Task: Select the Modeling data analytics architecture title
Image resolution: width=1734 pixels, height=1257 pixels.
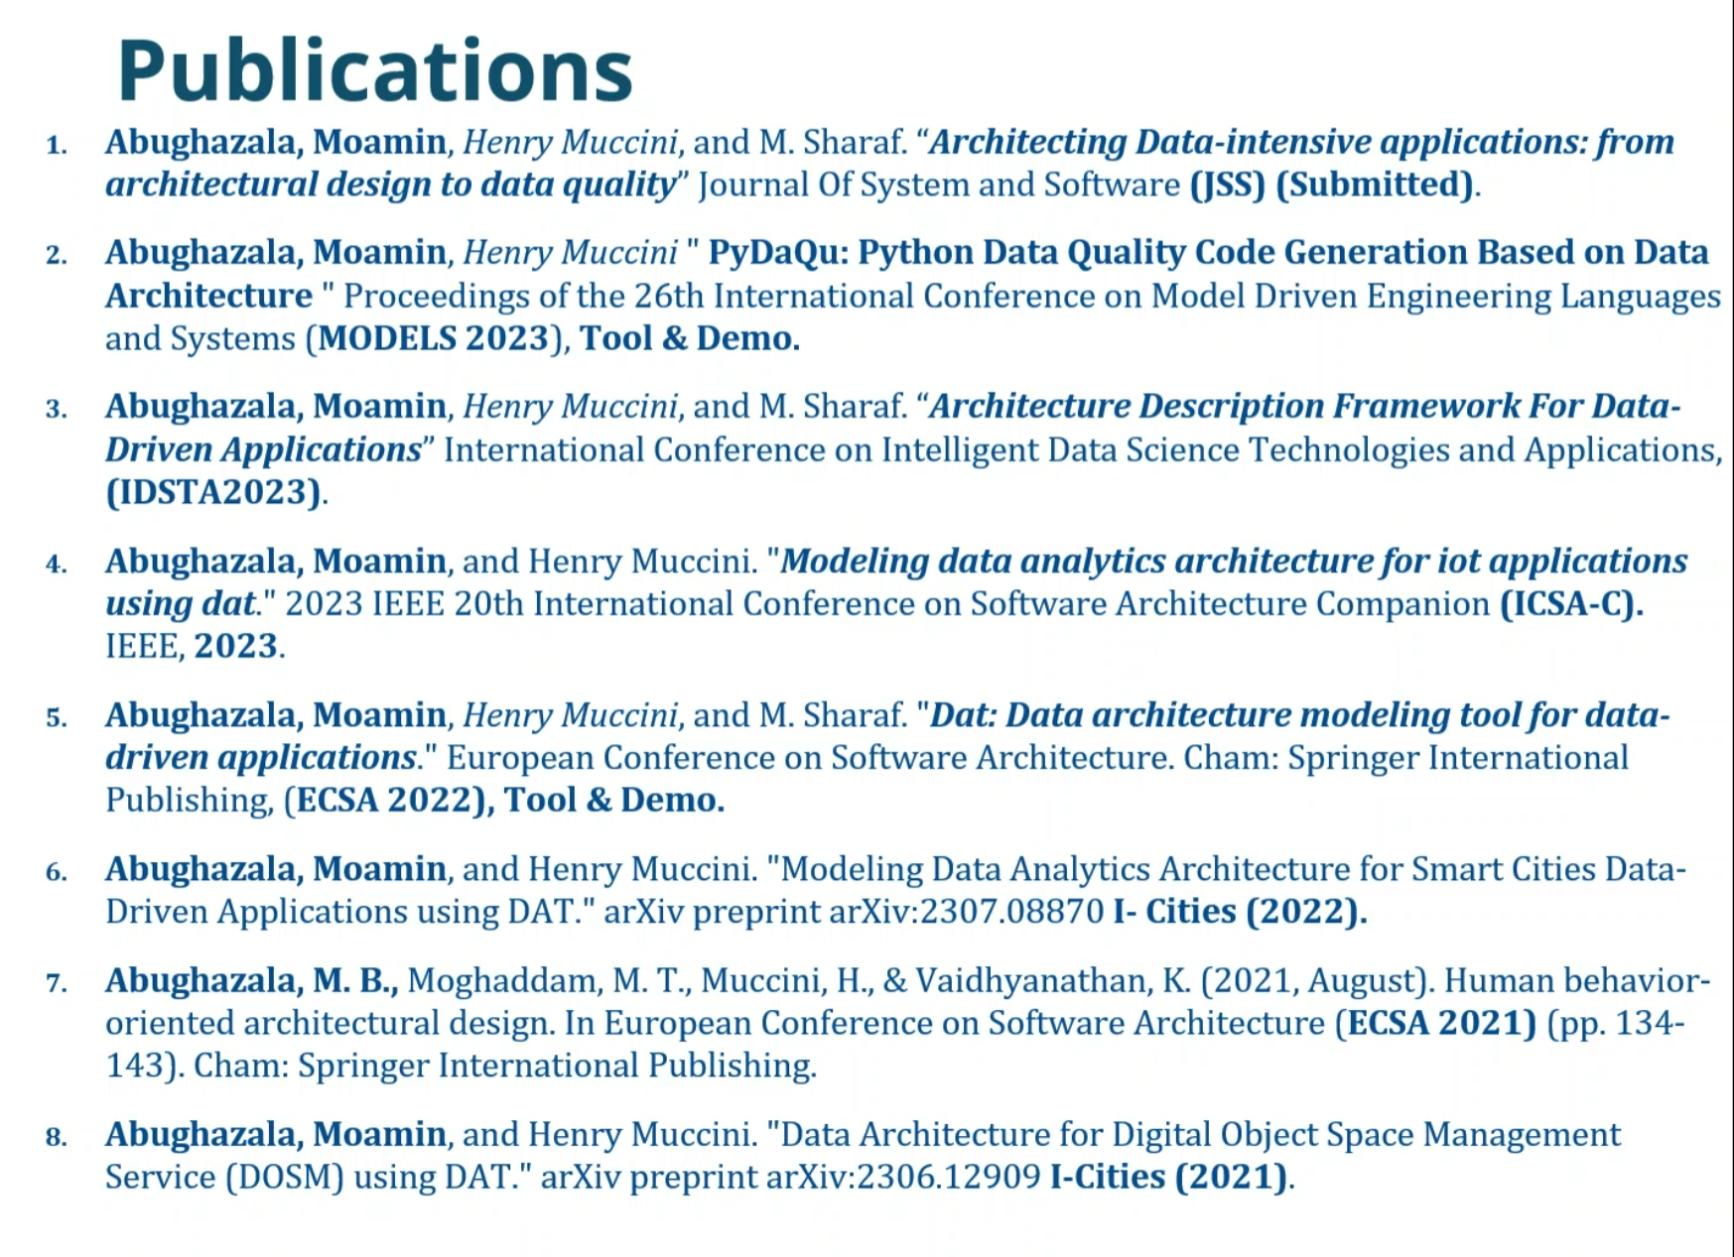Action: coord(896,582)
